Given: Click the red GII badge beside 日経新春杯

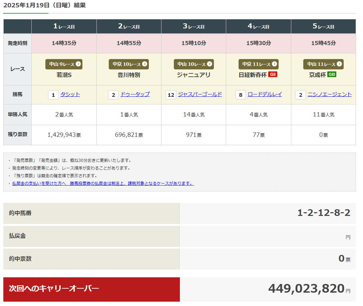Looking at the screenshot, I should pos(273,74).
